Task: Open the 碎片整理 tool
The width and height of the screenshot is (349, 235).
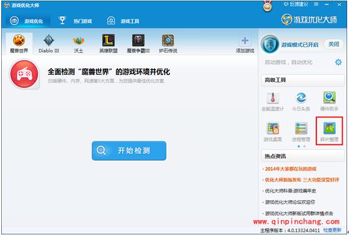Action: tap(329, 132)
